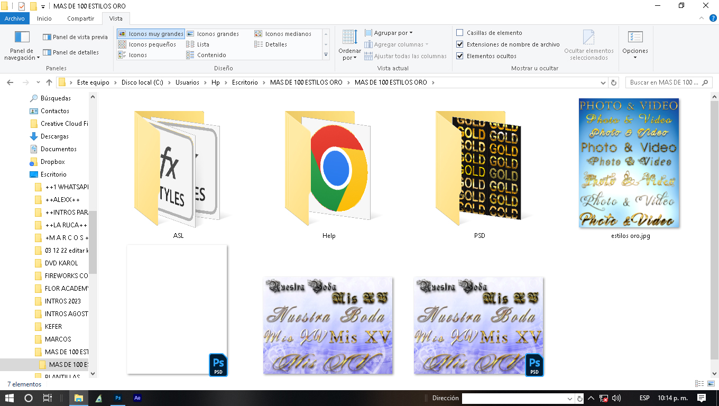Viewport: 719px width, 406px height.
Task: Open After Effects from the taskbar
Action: coord(137,398)
